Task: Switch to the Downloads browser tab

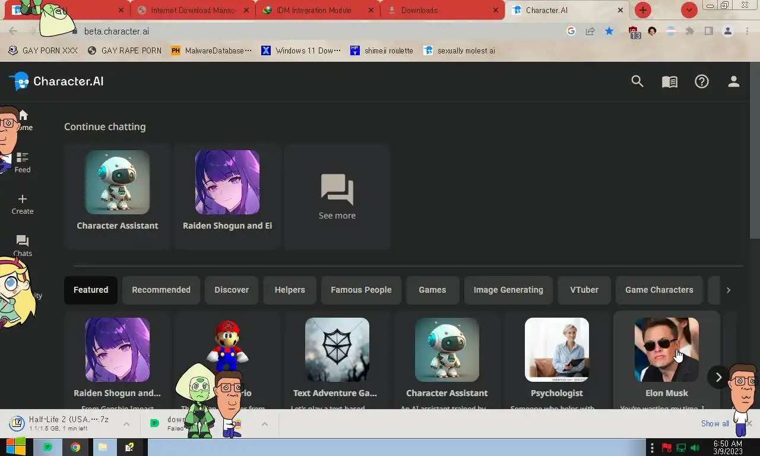Action: (442, 10)
